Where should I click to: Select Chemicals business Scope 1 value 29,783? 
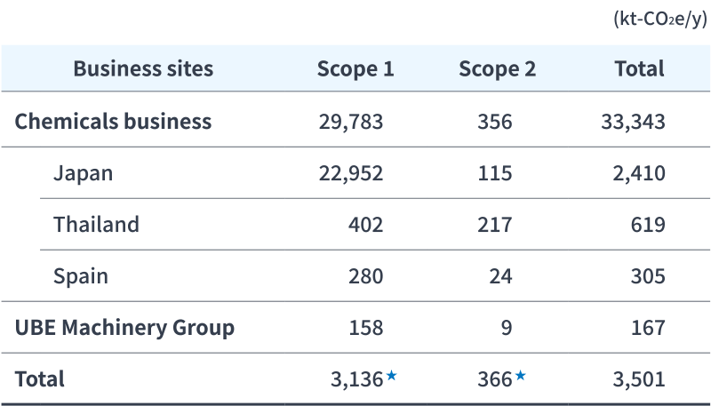pyautogui.click(x=351, y=122)
